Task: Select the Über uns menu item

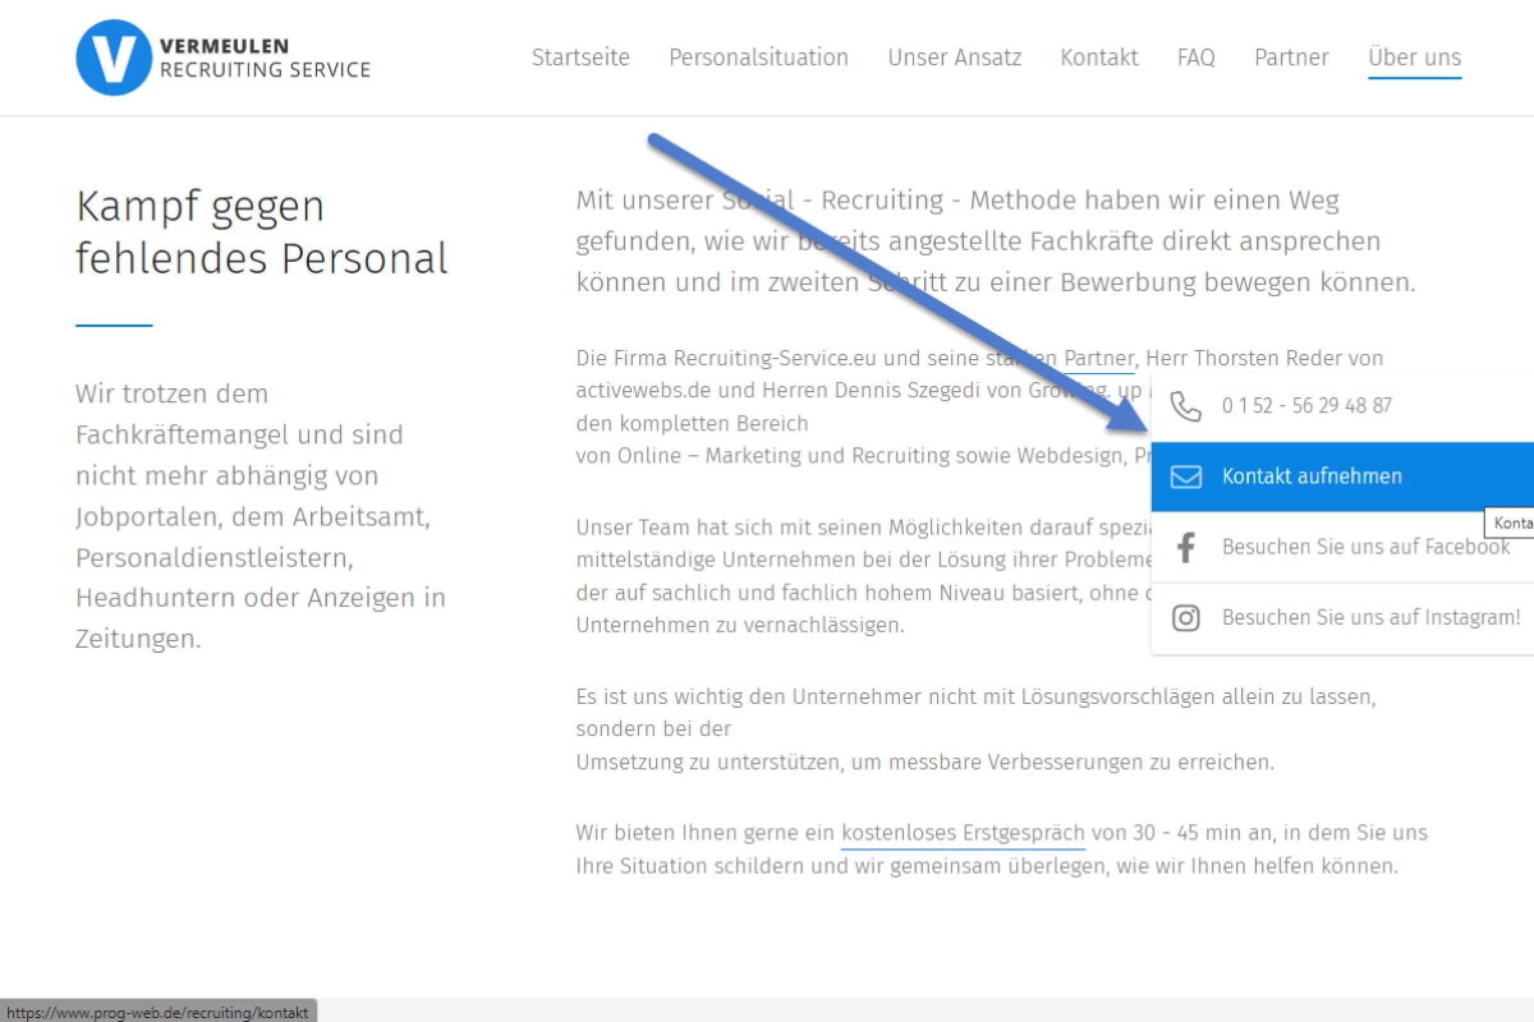Action: 1414,57
